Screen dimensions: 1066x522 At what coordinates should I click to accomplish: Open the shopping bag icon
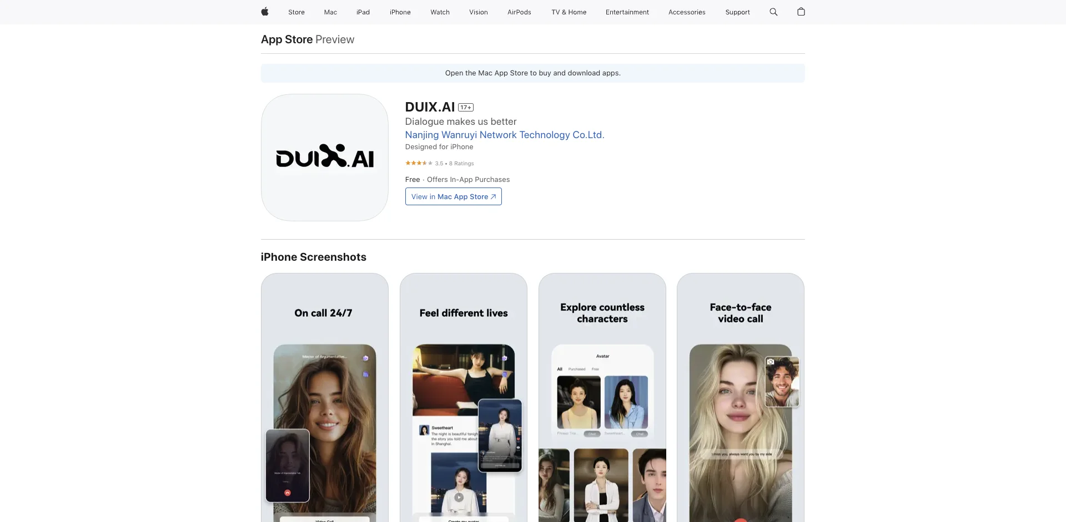pyautogui.click(x=801, y=12)
